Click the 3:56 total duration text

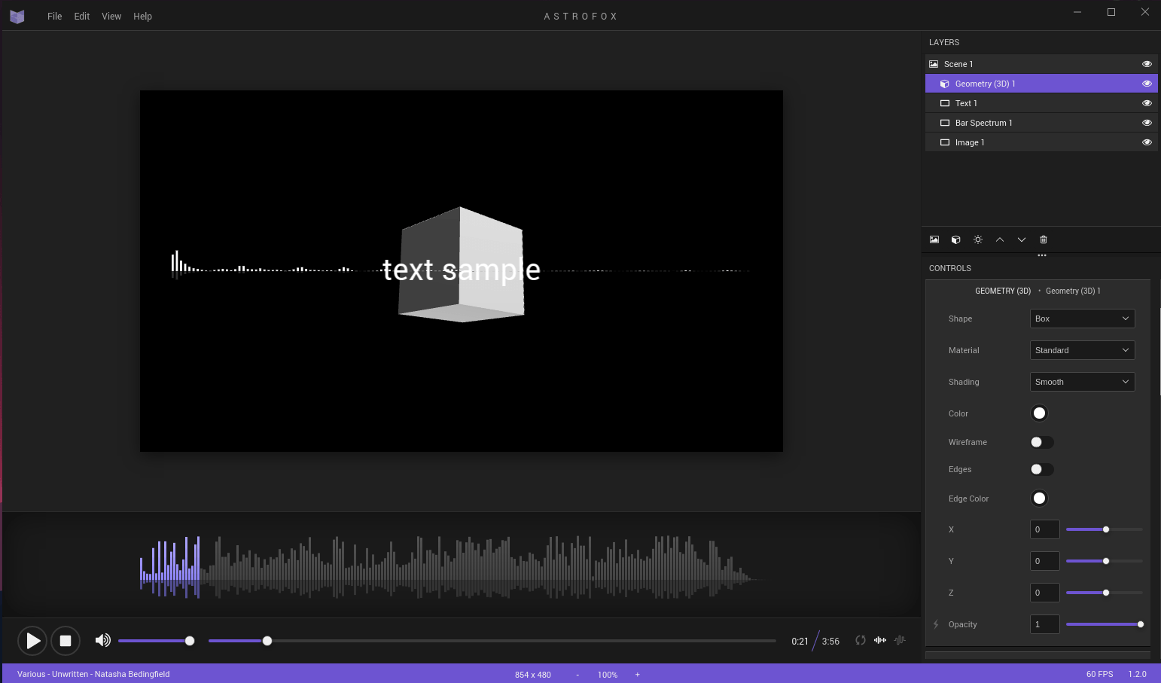click(x=830, y=642)
